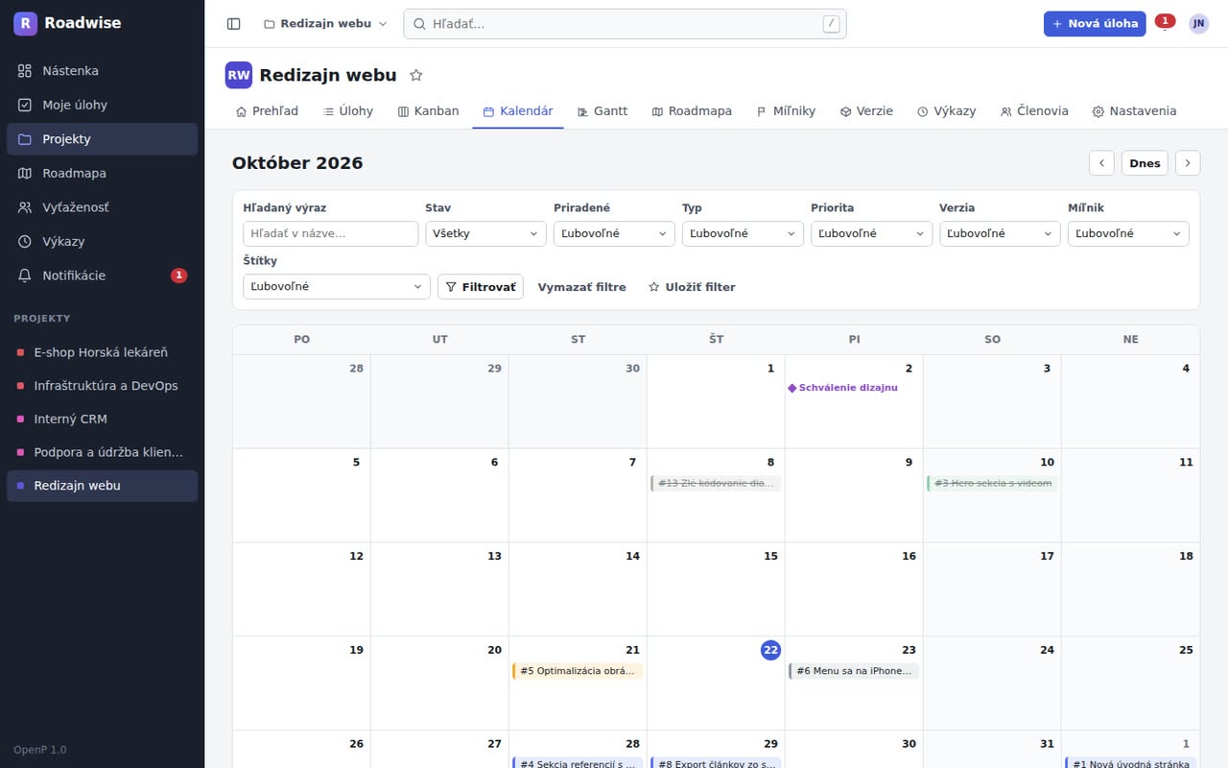Switch to the Prehľad tab
Image resolution: width=1228 pixels, height=768 pixels.
[267, 111]
